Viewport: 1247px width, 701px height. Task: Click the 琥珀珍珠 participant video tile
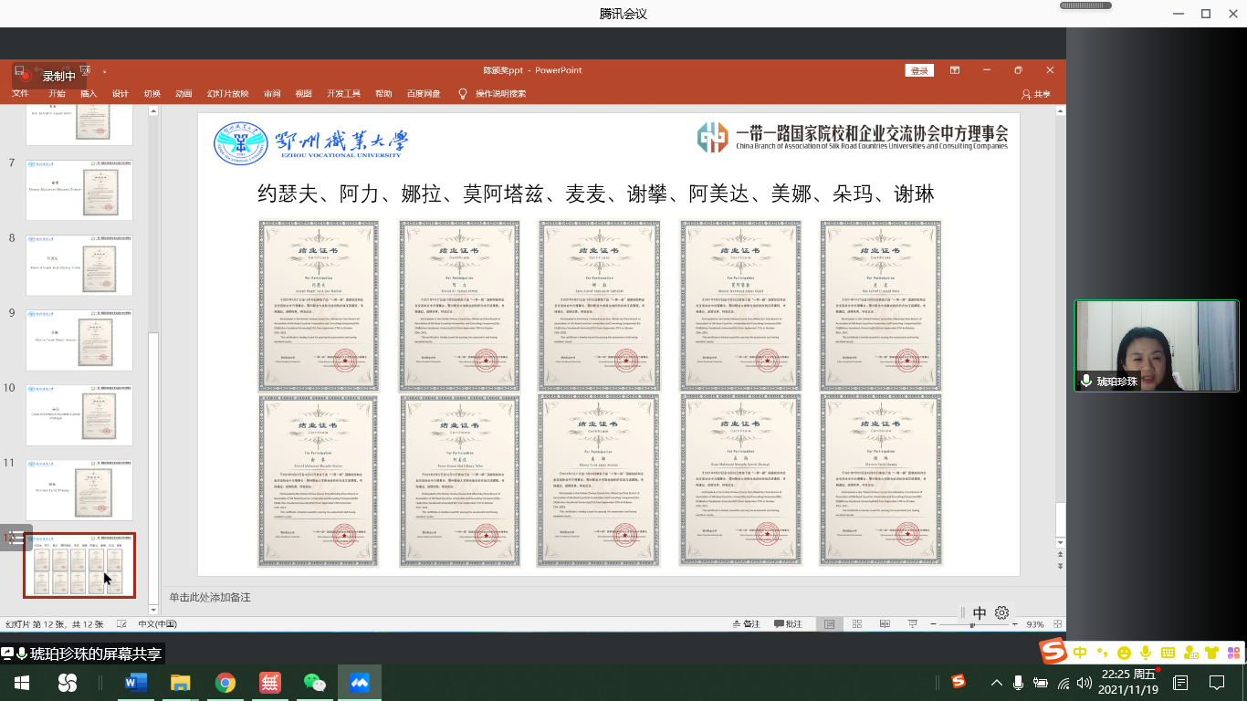coord(1157,346)
